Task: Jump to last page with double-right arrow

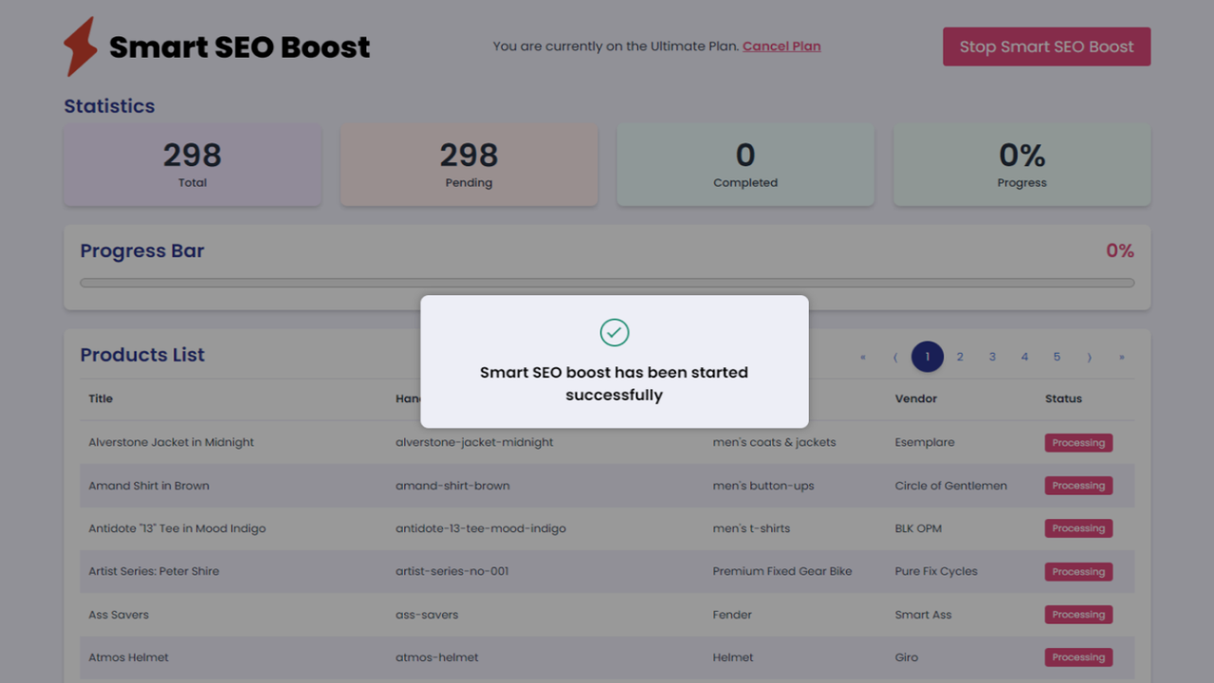Action: pos(1121,357)
